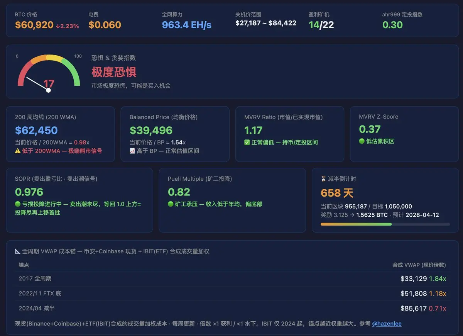Click the price change percentage 2.23%
The image size is (463, 336).
pos(69,26)
